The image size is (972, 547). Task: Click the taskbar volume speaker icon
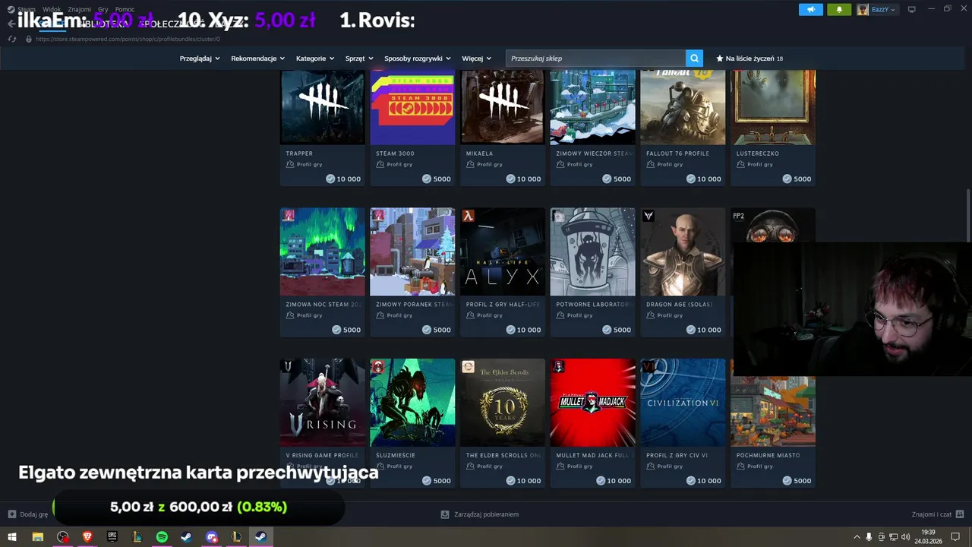pos(905,536)
